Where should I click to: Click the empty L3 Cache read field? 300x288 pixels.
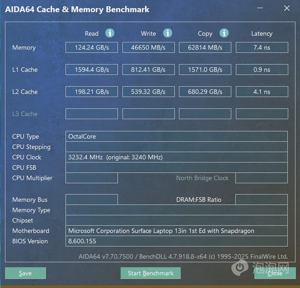[x=92, y=114]
